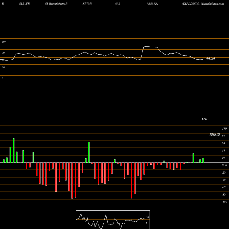Click the 1282.62 value label beside the MR chart
Image resolution: width=229 pixels, height=229 pixels.
tap(215, 134)
